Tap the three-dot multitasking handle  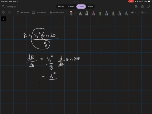(76, 2)
